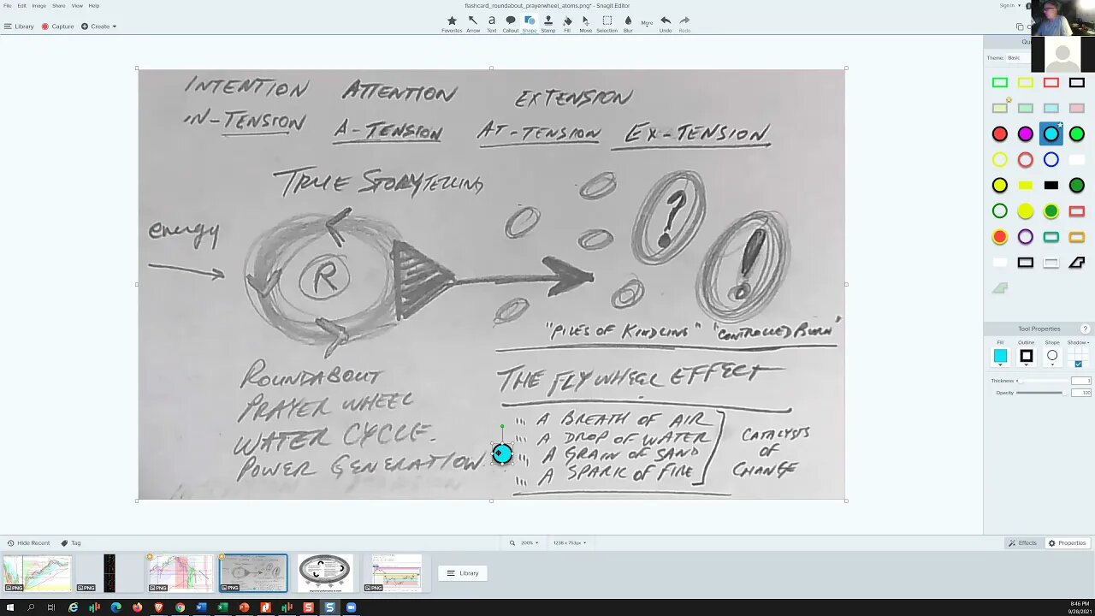Click the Tag button
The height and width of the screenshot is (616, 1095).
click(x=71, y=543)
